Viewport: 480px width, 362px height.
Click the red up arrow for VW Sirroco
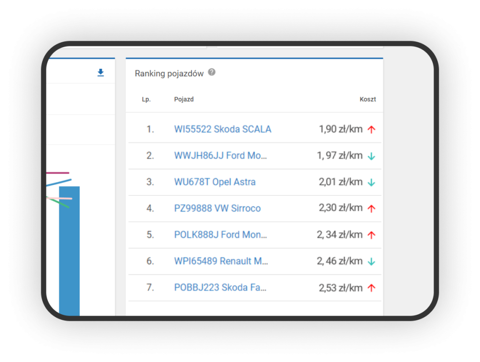click(371, 208)
